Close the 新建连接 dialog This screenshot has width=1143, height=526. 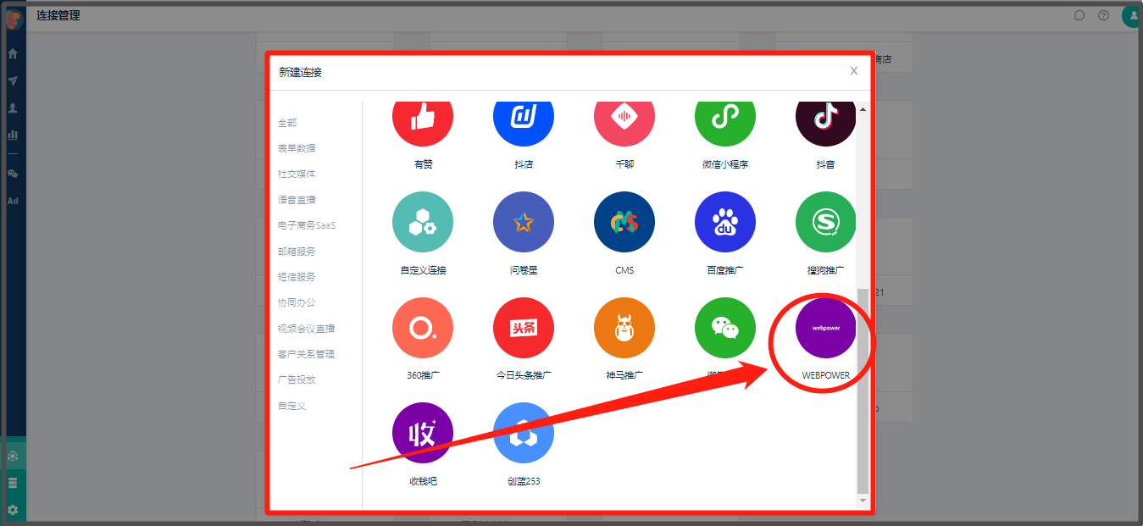click(x=854, y=71)
